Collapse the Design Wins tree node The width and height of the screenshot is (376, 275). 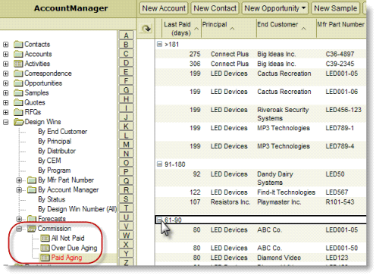pyautogui.click(x=5, y=122)
